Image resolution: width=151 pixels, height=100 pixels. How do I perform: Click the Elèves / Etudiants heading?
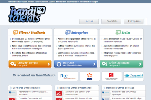click(32, 33)
